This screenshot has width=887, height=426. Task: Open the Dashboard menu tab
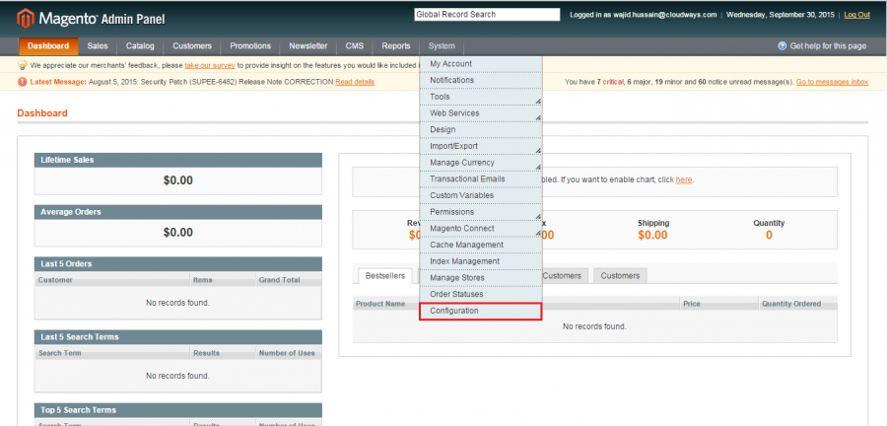[48, 46]
